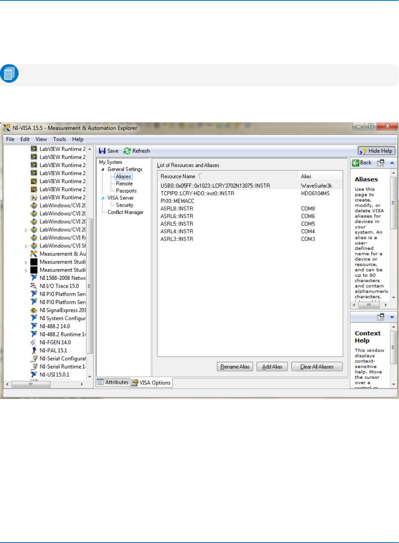Click the document note icon above window
The width and height of the screenshot is (399, 543).
click(x=9, y=74)
